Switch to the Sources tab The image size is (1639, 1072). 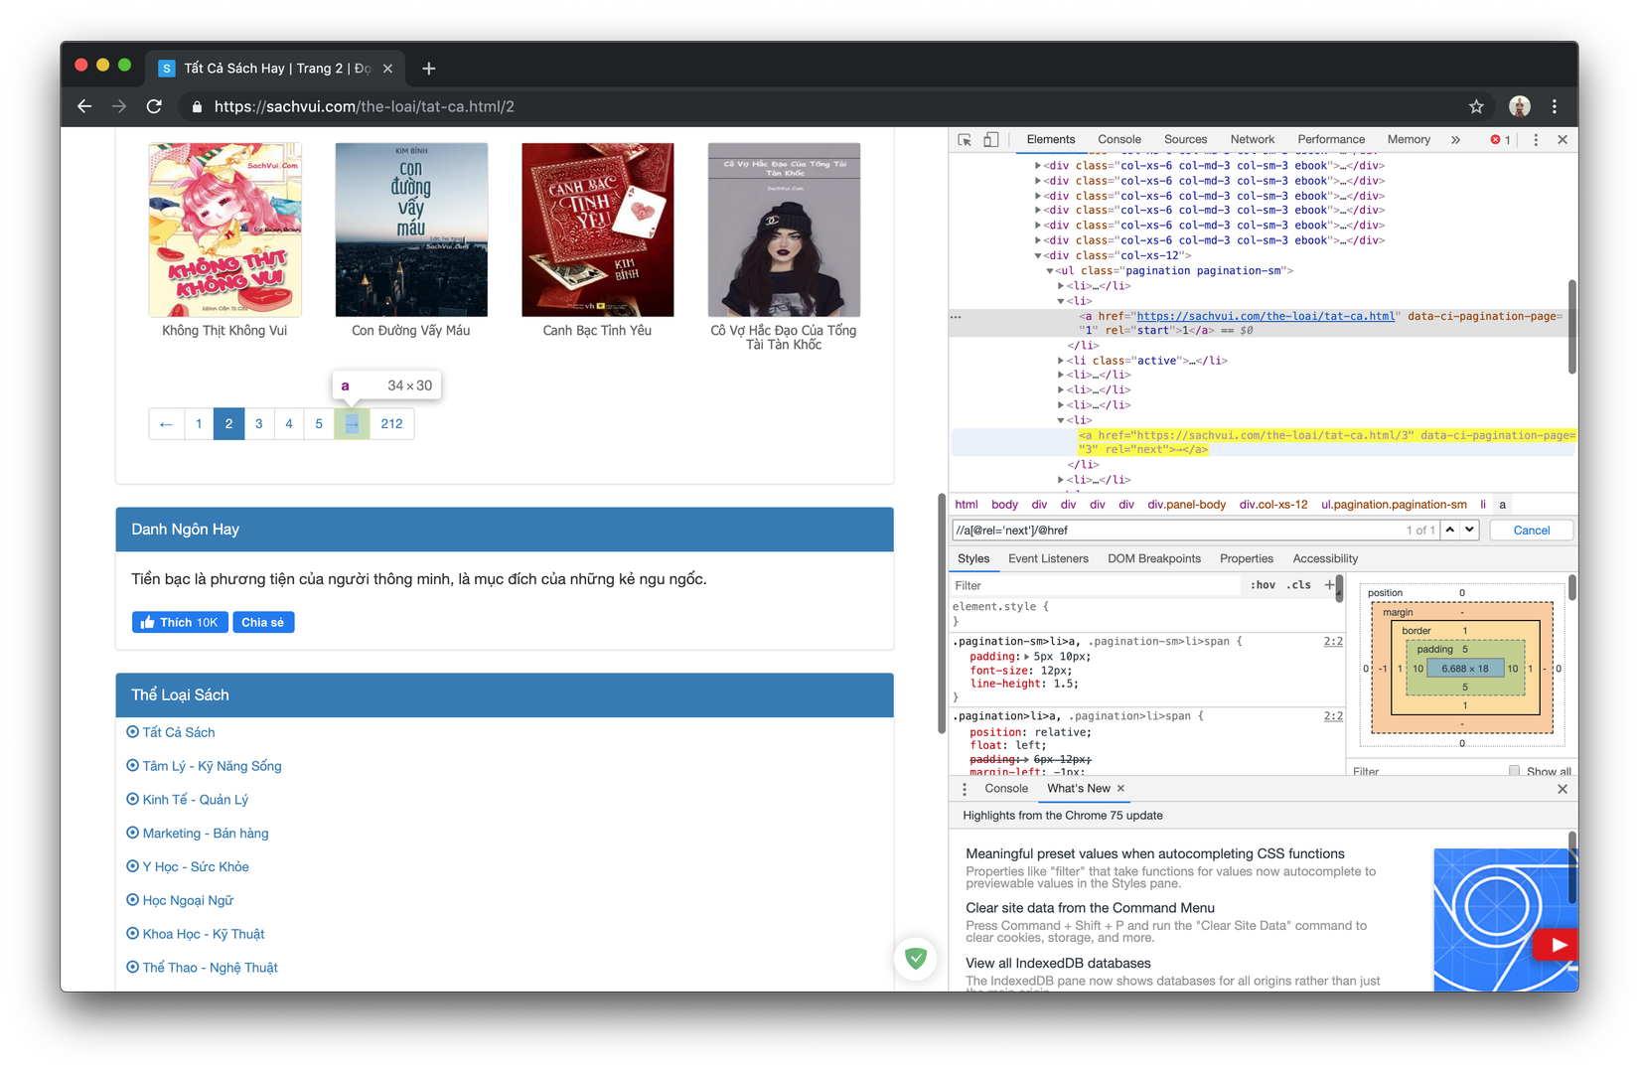pyautogui.click(x=1185, y=140)
